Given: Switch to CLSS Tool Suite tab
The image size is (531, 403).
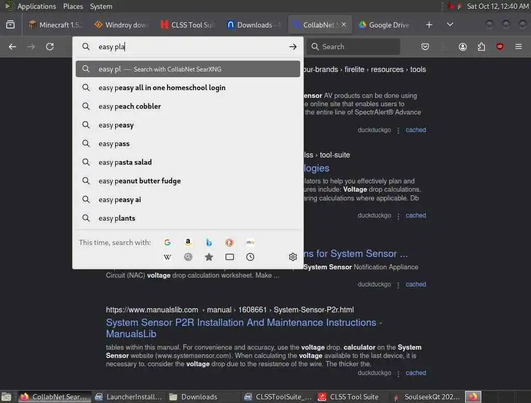Looking at the screenshot, I should click(x=187, y=25).
